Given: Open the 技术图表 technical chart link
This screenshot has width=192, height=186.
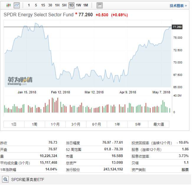Looking at the screenshot, I should click(x=178, y=6).
